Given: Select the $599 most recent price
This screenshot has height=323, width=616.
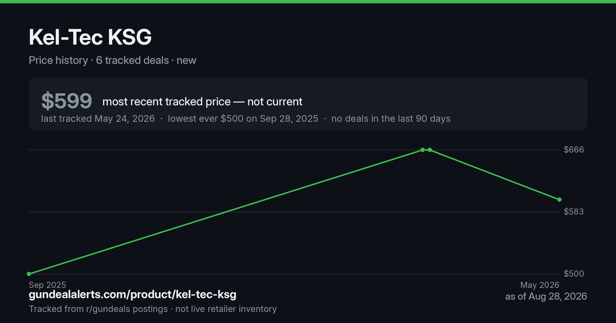Looking at the screenshot, I should click(x=67, y=102).
